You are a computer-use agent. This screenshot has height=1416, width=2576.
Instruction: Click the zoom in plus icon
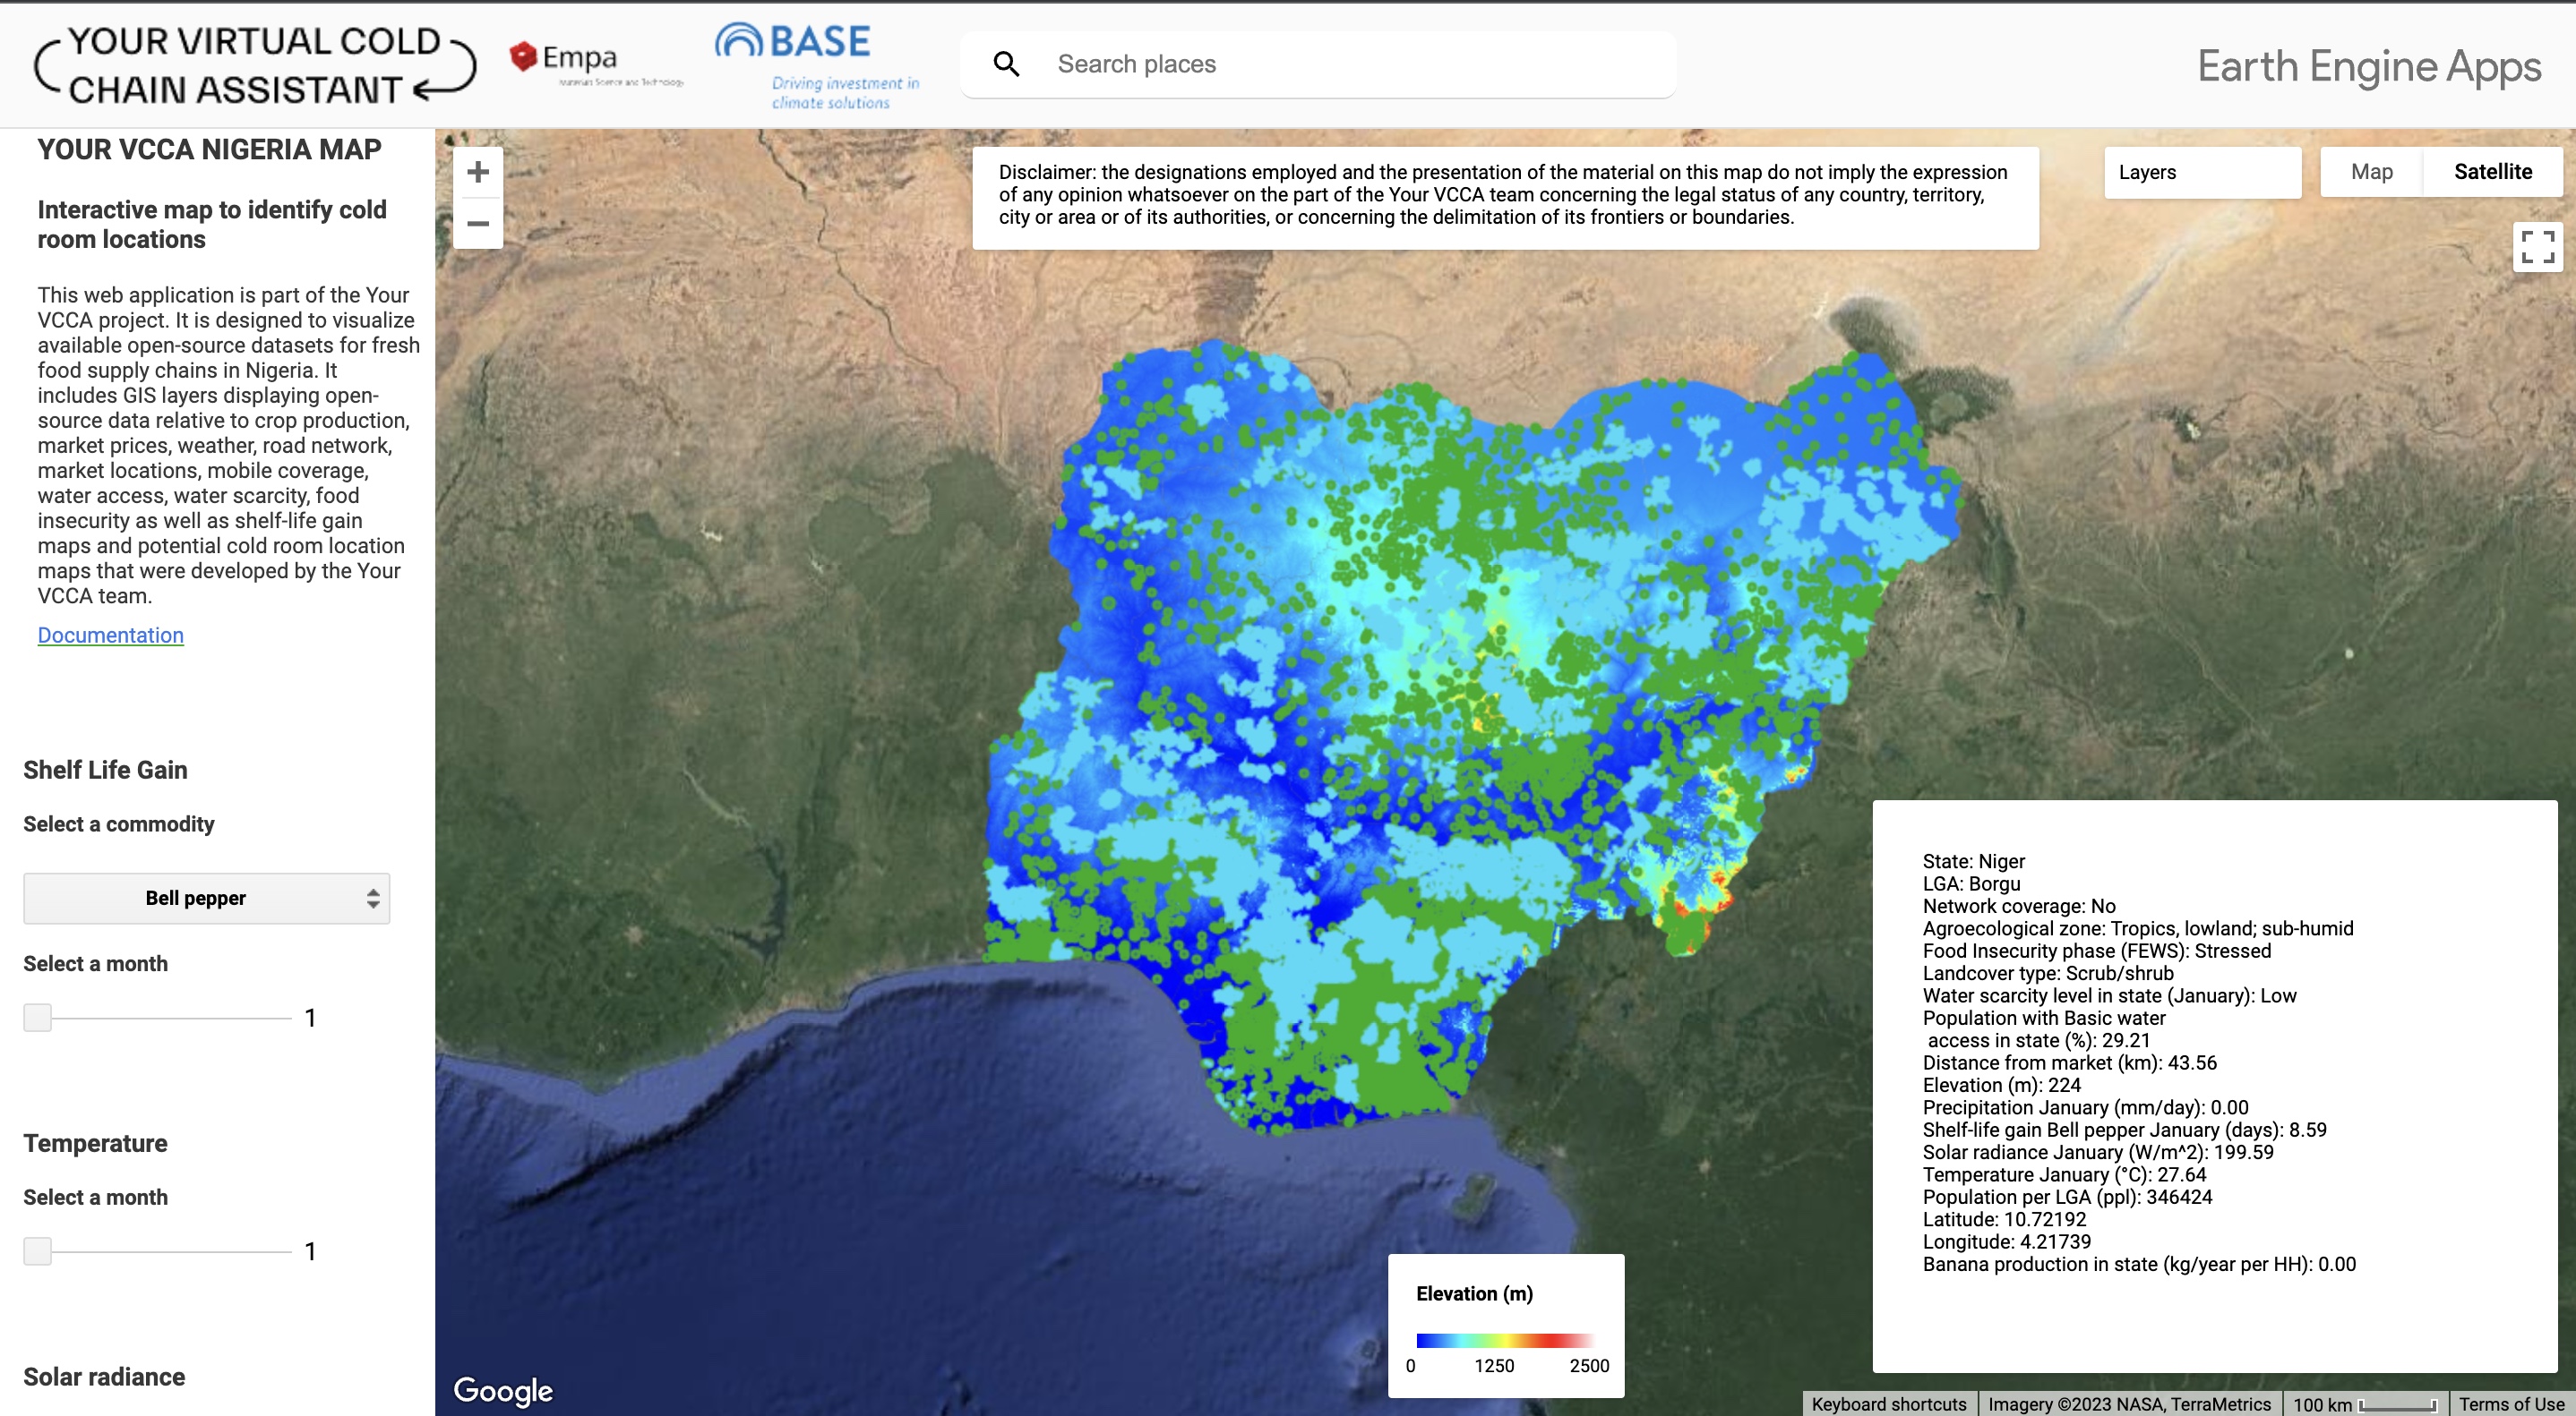click(478, 172)
